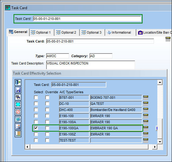The image size is (172, 162).
Task: Click the picture image icon in side toolbar
Action: click(x=18, y=127)
